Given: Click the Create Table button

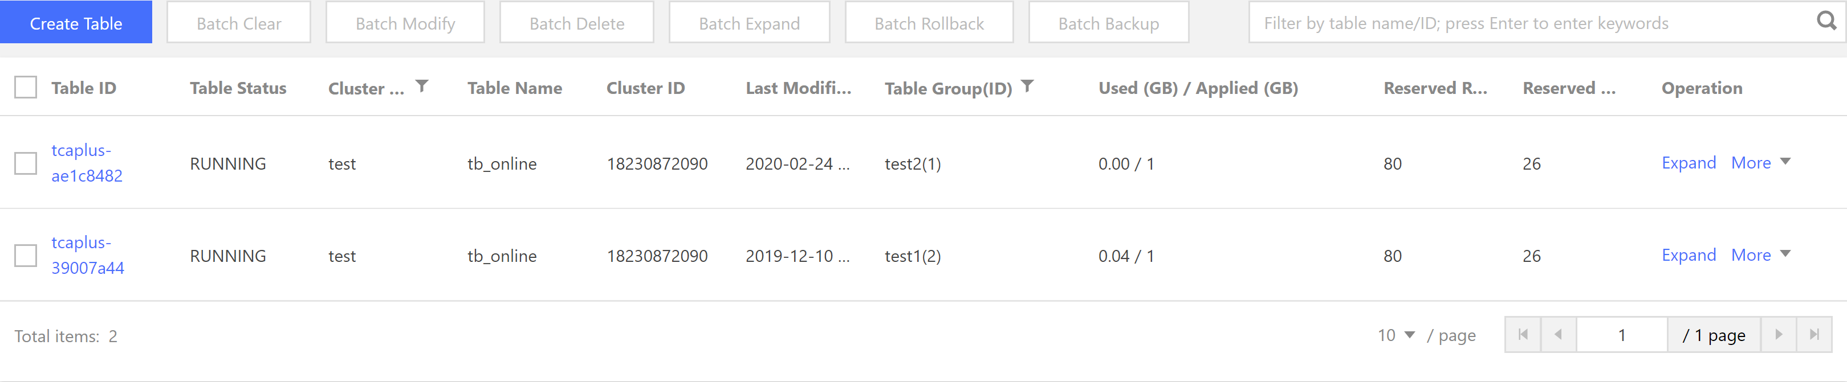Looking at the screenshot, I should pos(76,22).
